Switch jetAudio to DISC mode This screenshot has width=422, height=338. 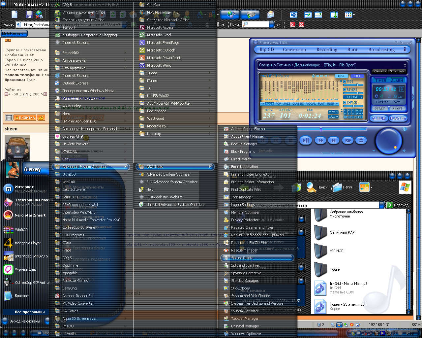point(342,76)
